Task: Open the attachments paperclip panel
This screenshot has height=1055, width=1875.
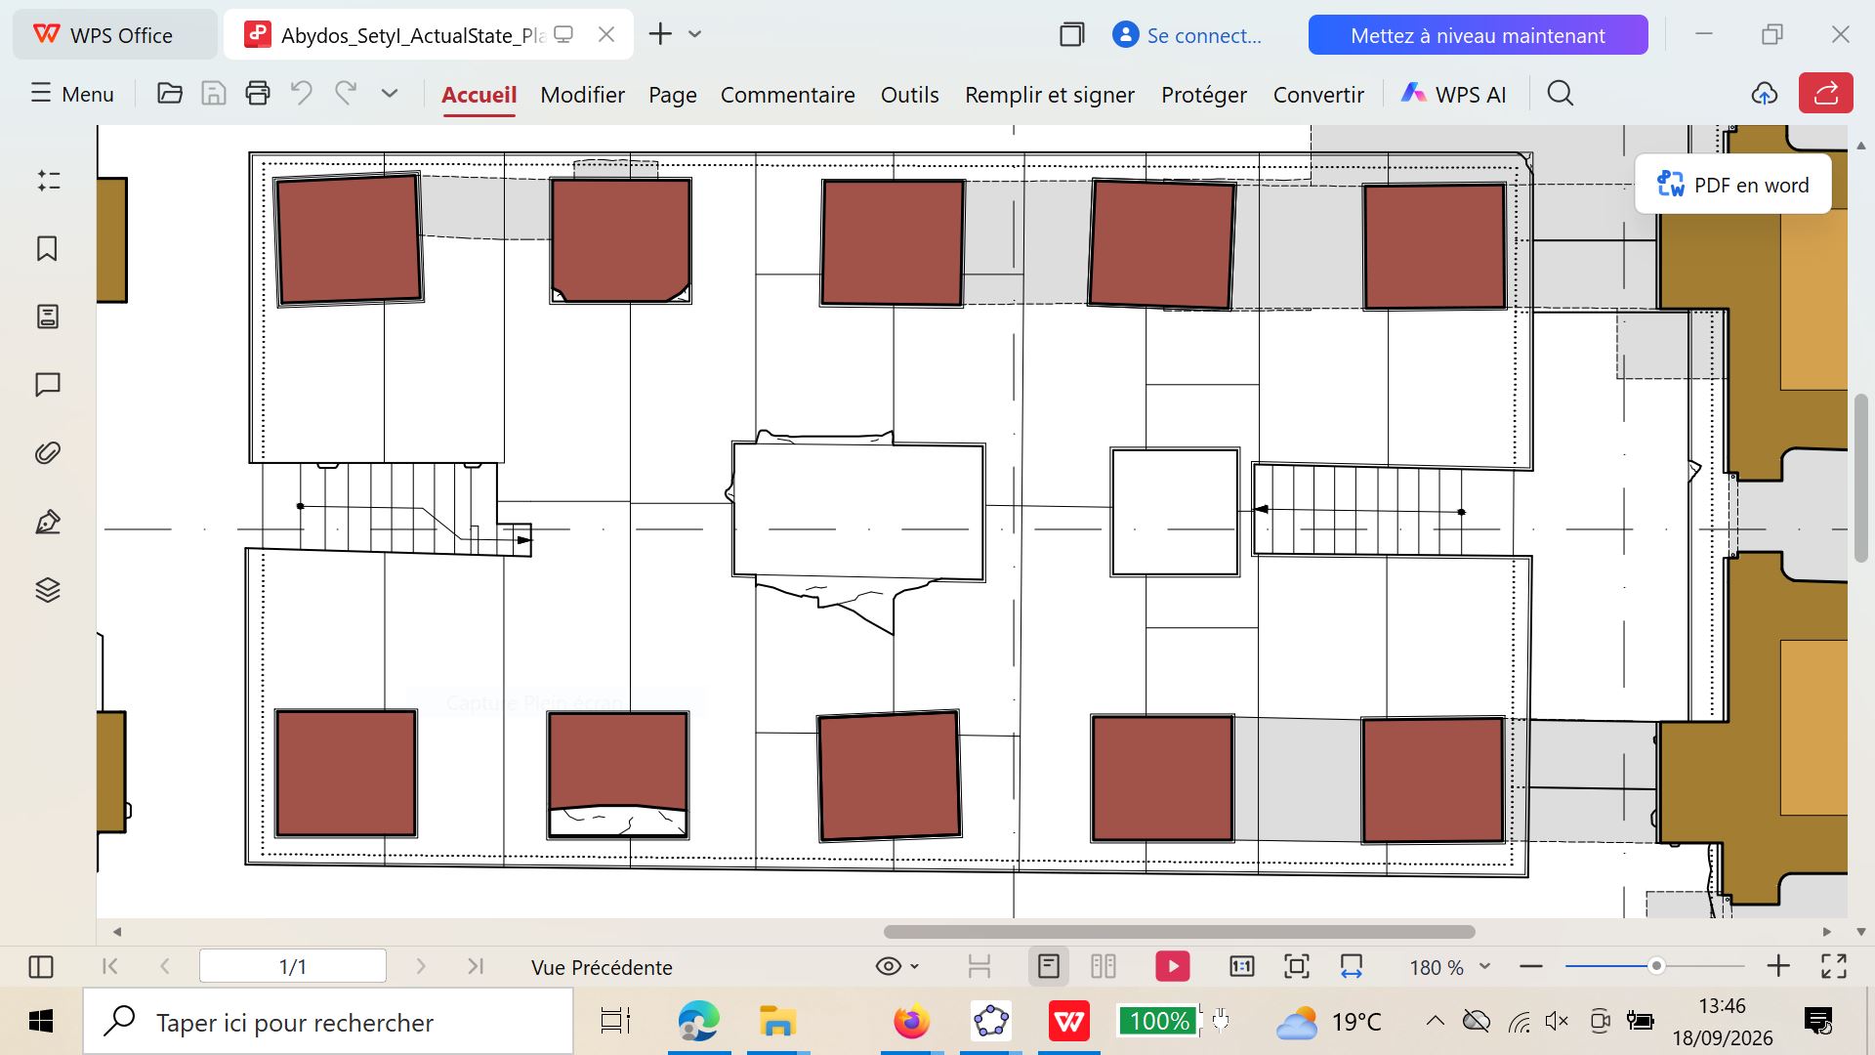Action: click(x=47, y=453)
